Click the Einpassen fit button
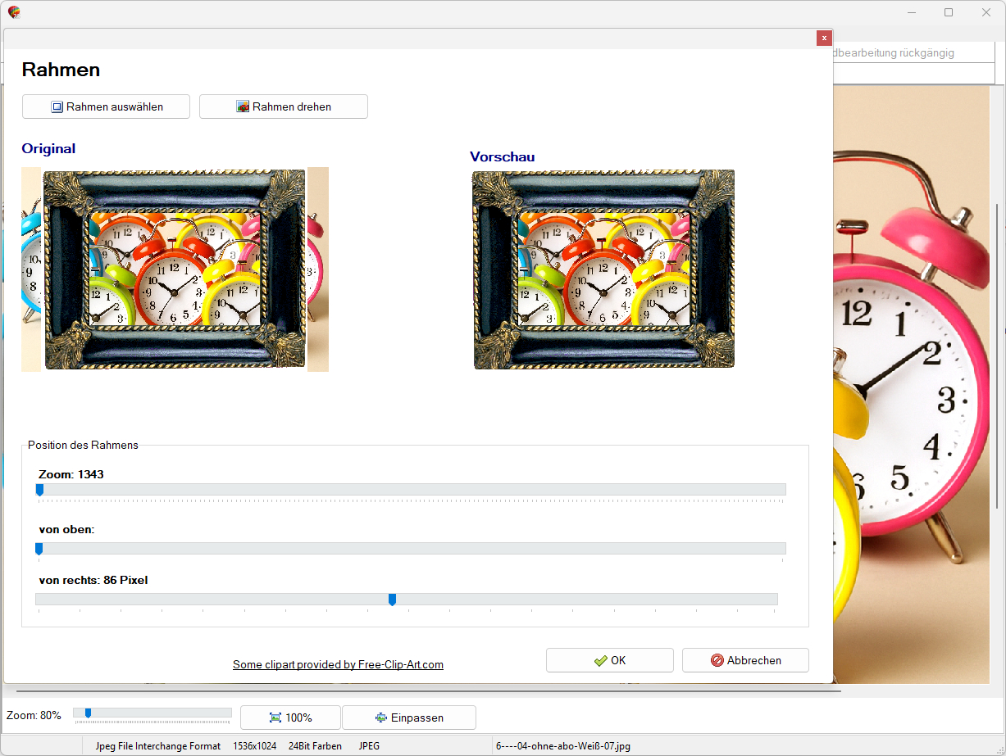Viewport: 1006px width, 756px height. click(408, 718)
